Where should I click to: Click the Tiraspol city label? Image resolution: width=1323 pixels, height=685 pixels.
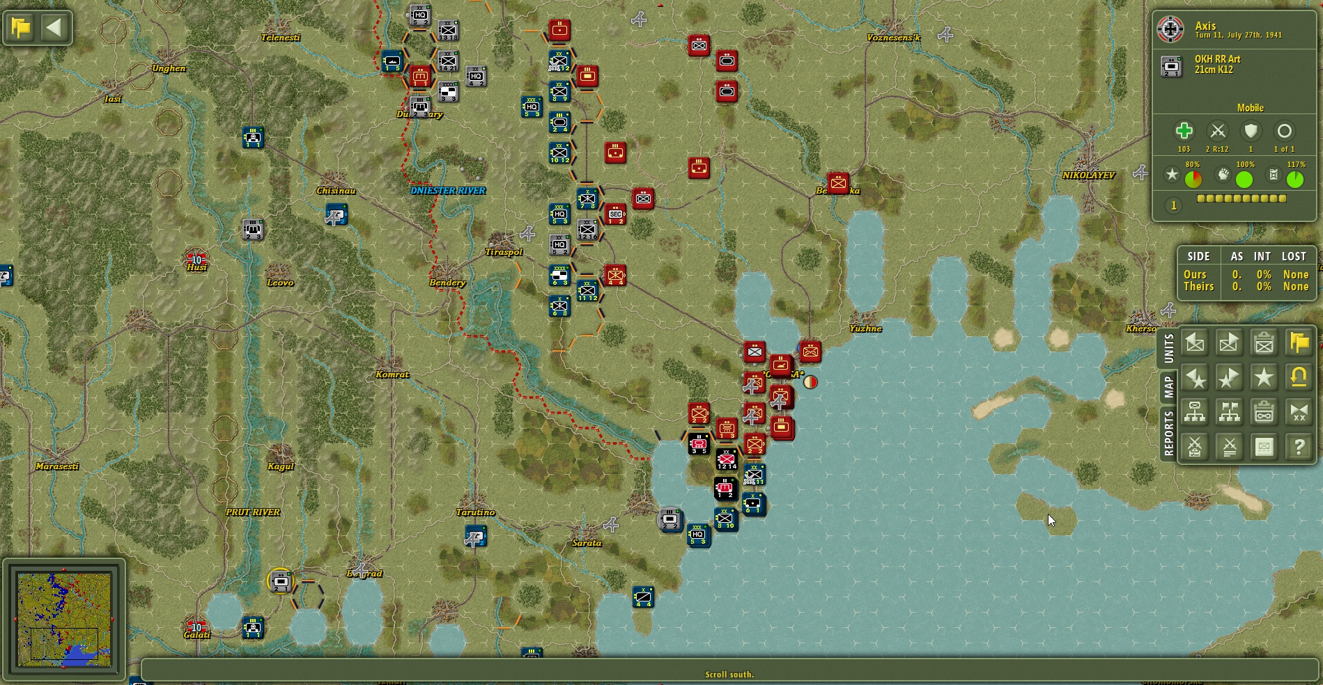coord(504,252)
